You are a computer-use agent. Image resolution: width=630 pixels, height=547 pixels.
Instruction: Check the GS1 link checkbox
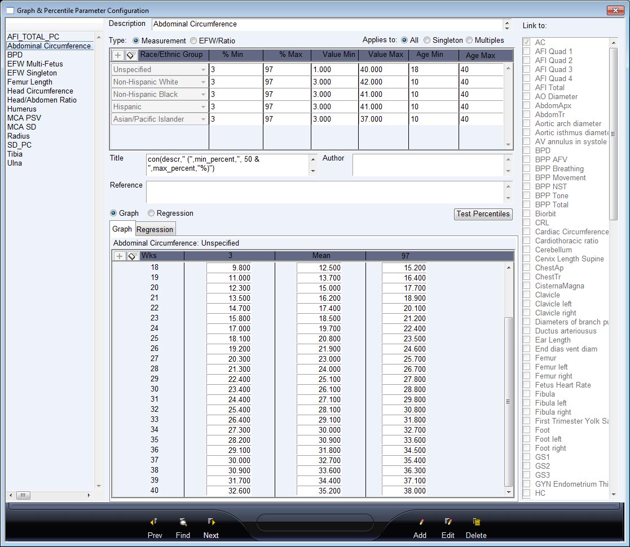pyautogui.click(x=526, y=457)
